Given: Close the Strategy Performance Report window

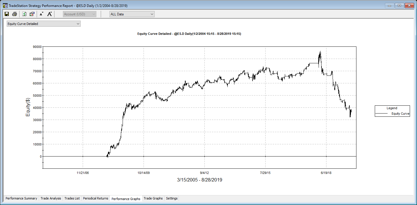Looking at the screenshot, I should click(x=409, y=6).
